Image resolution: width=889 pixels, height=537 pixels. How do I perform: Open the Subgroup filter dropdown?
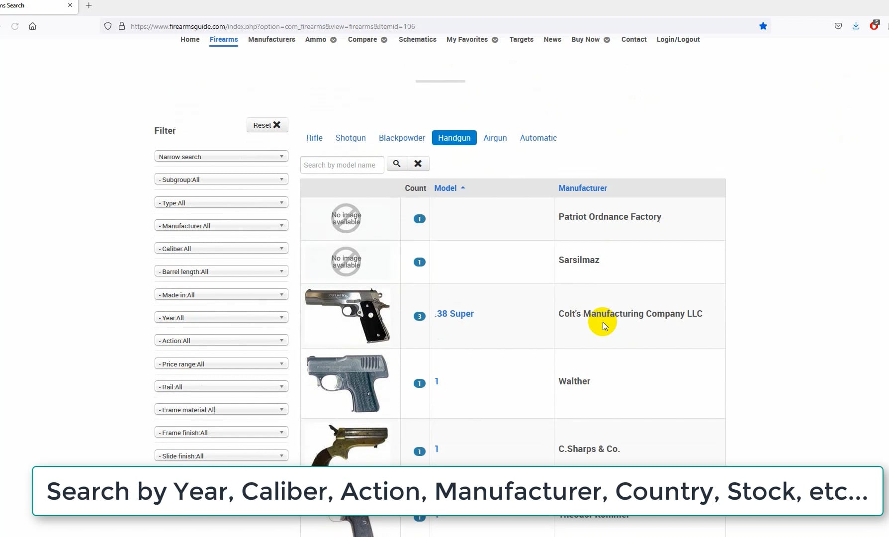221,179
